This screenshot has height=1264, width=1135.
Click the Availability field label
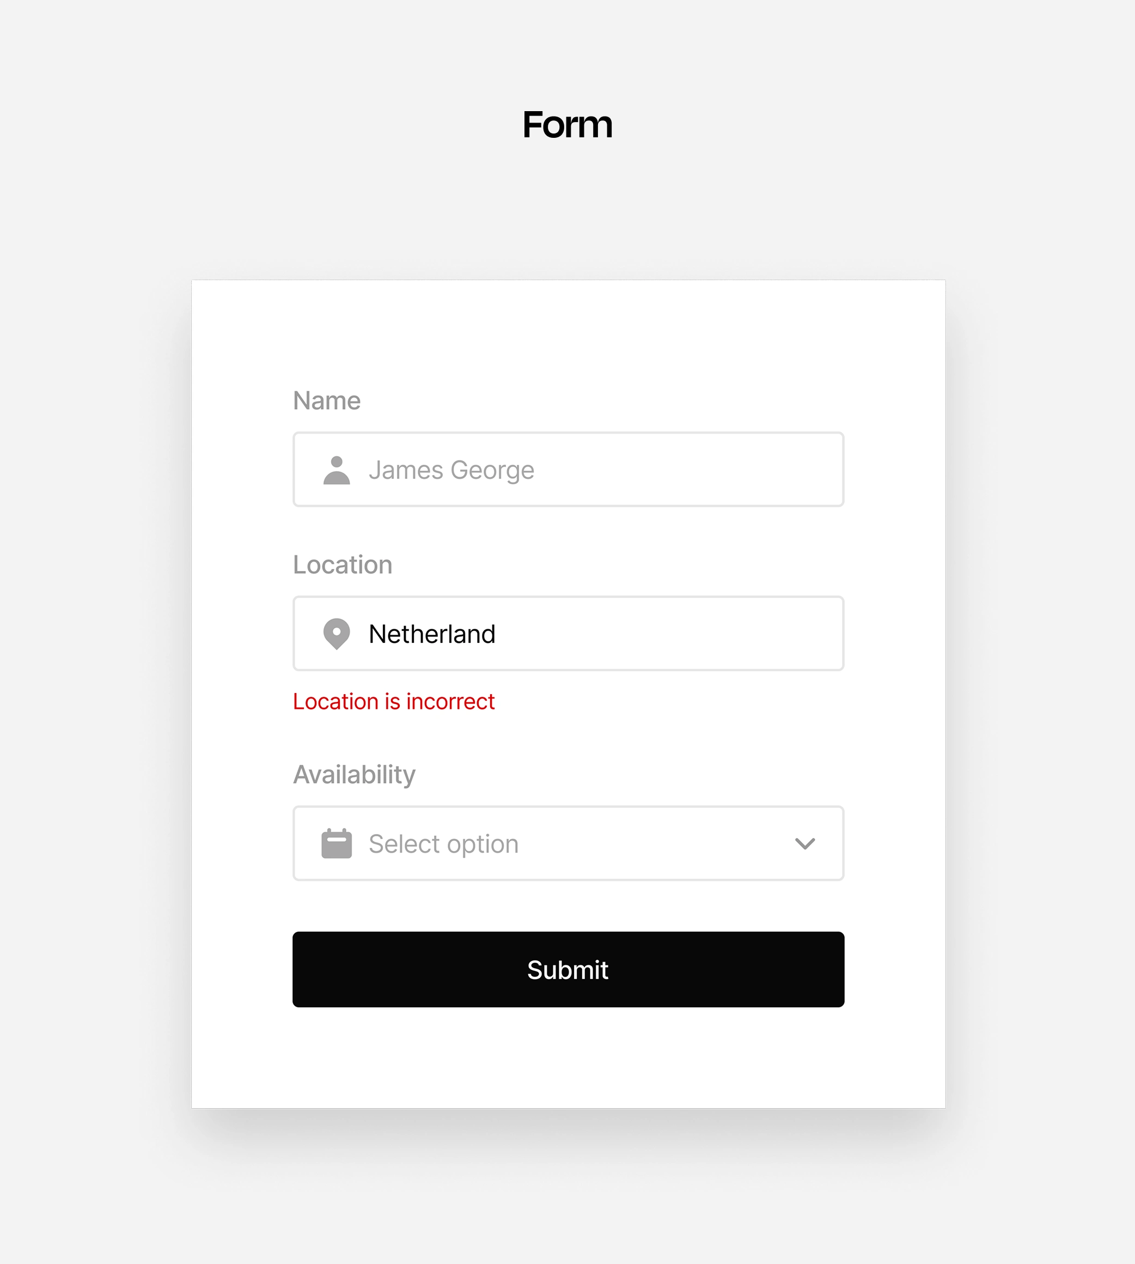(x=354, y=774)
